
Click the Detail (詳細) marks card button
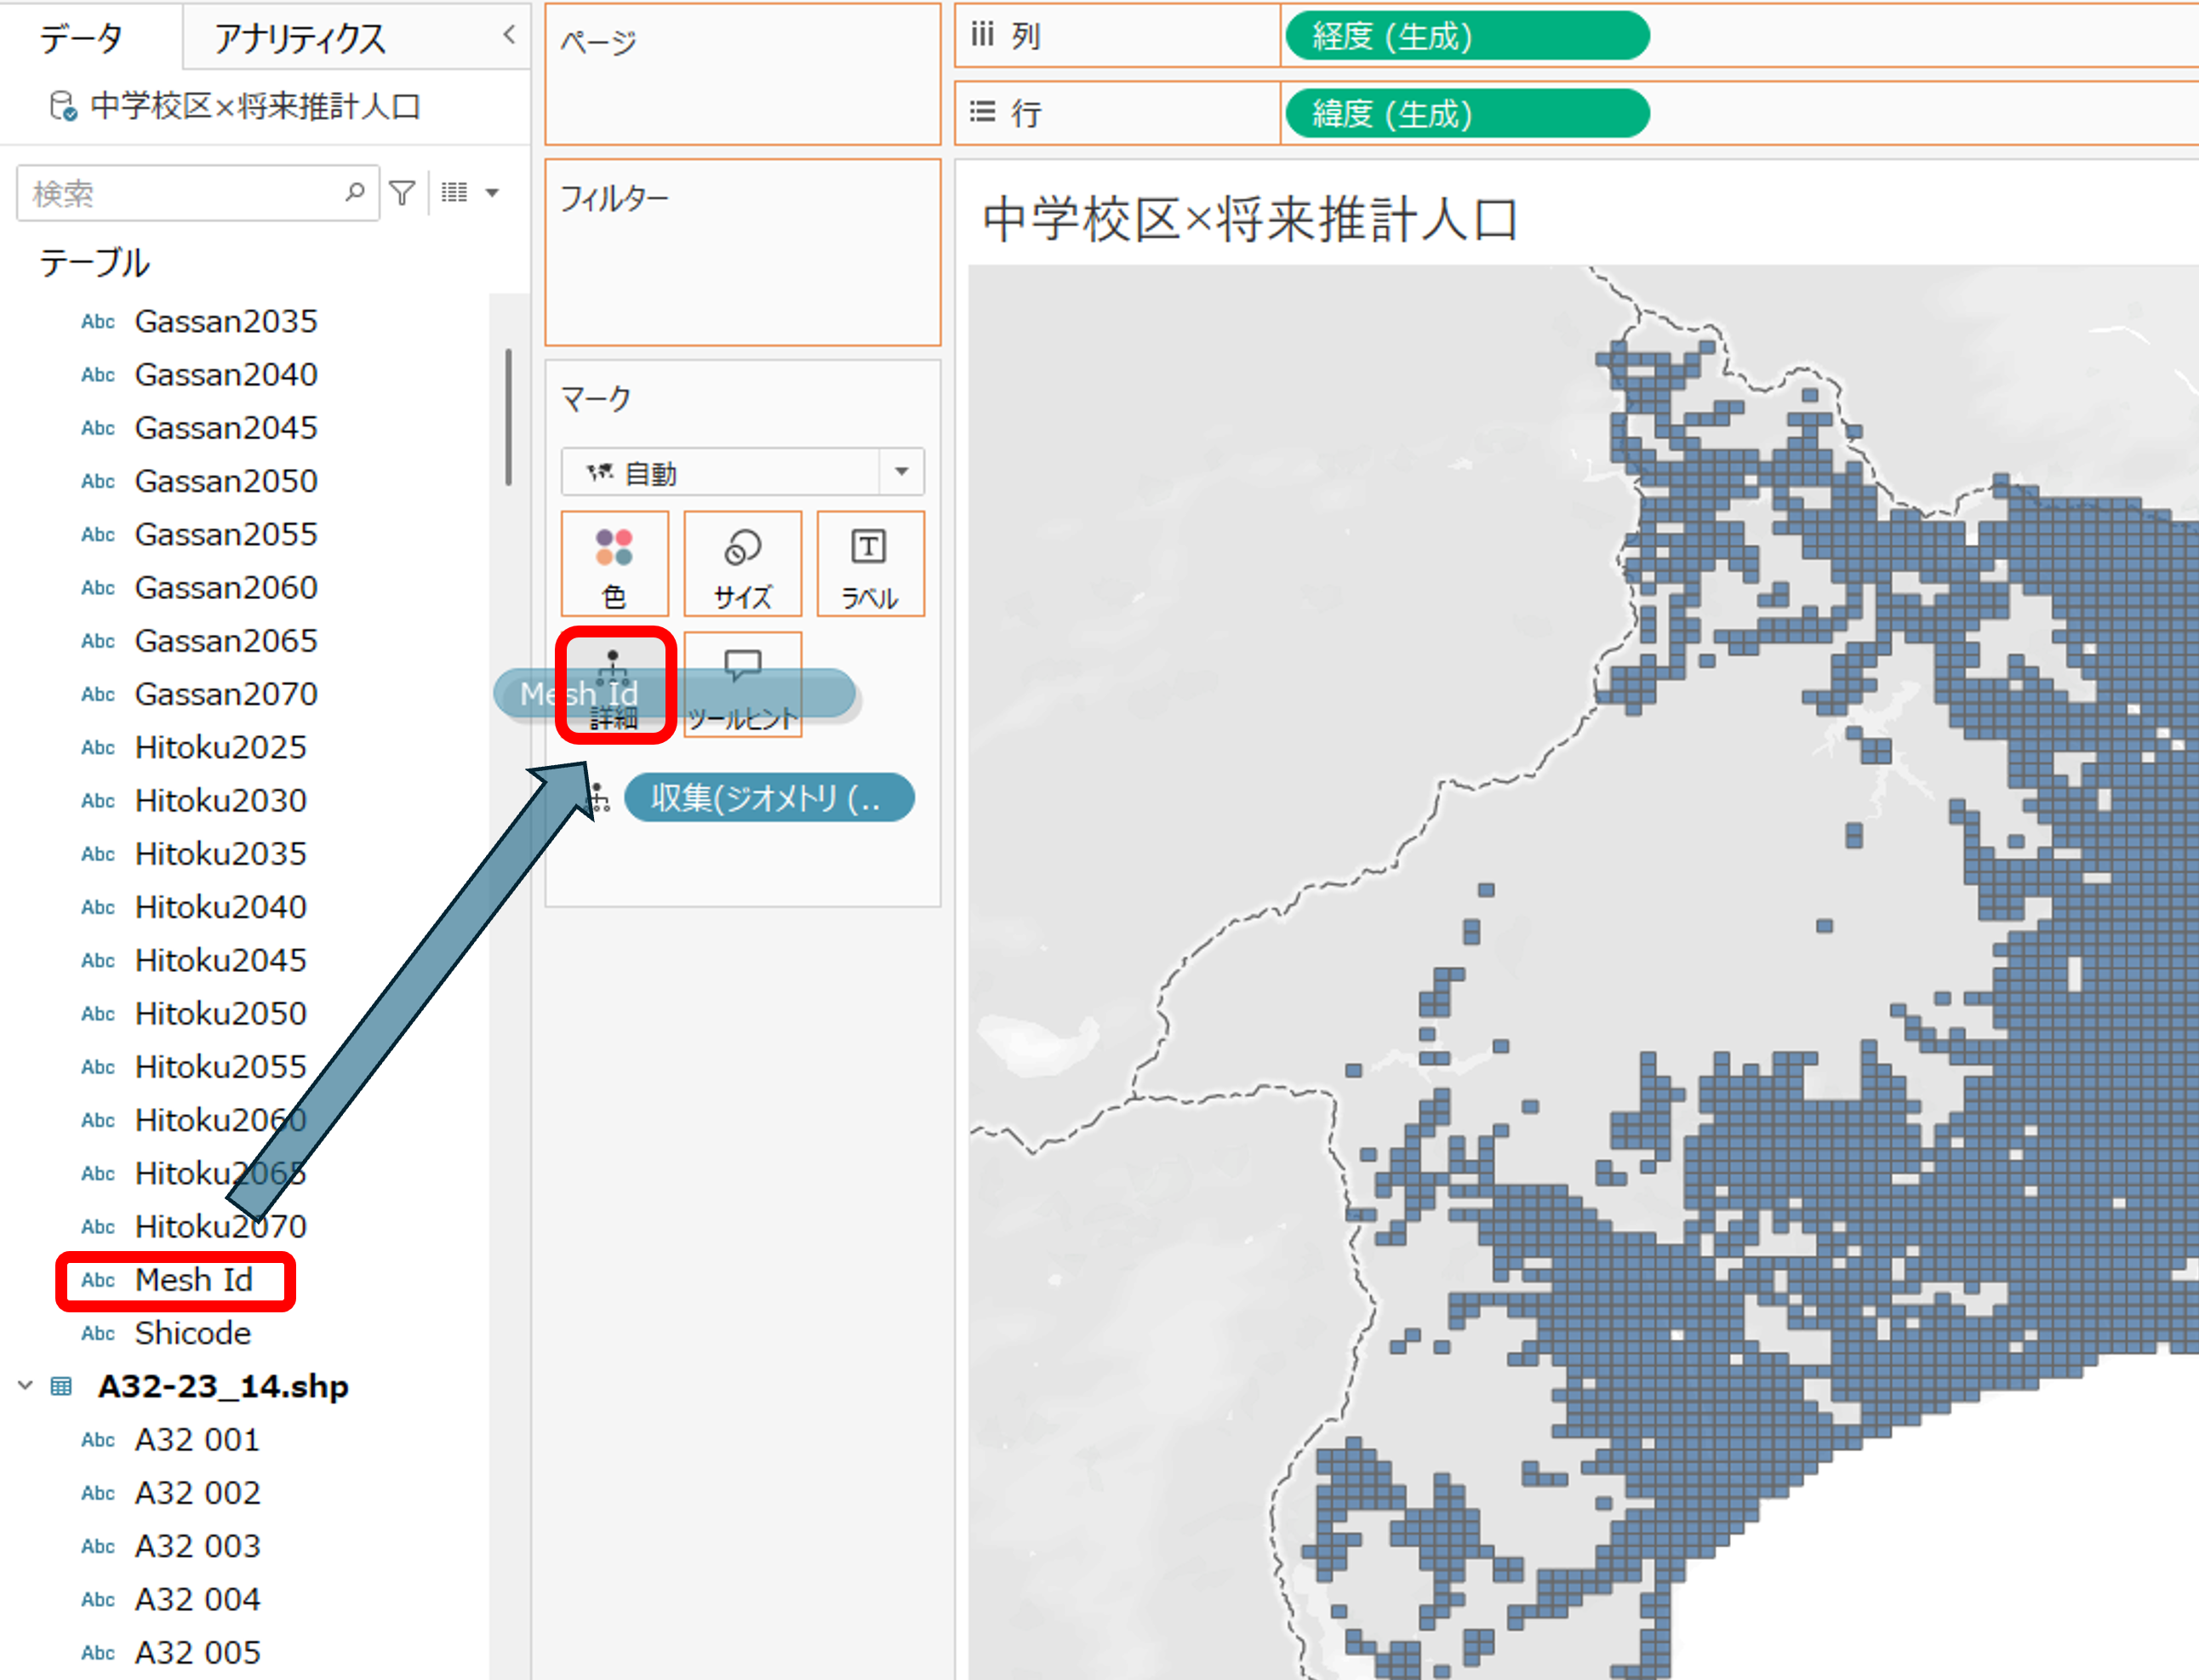tap(614, 685)
